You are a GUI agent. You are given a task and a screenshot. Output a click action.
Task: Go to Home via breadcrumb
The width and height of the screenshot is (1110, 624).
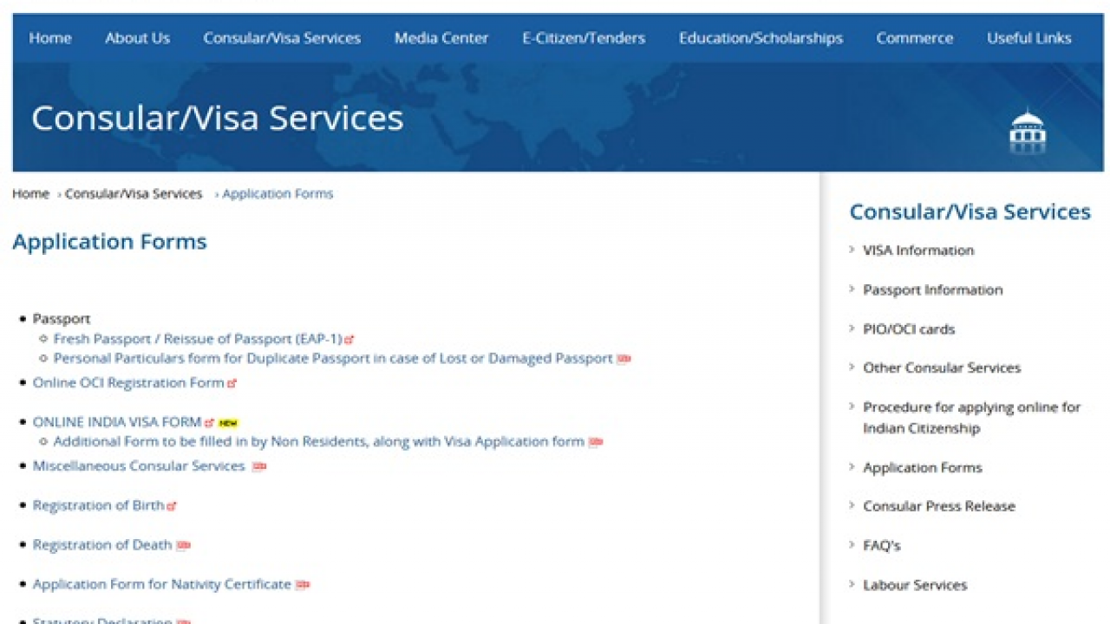pos(30,193)
